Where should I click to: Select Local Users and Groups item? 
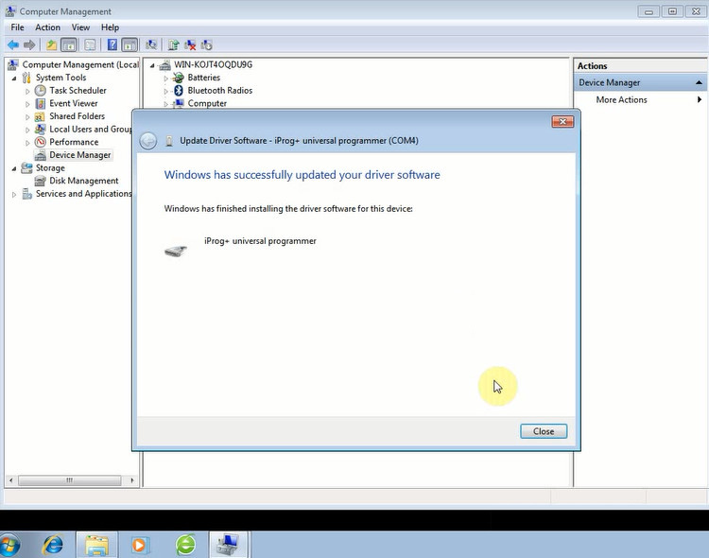[90, 130]
